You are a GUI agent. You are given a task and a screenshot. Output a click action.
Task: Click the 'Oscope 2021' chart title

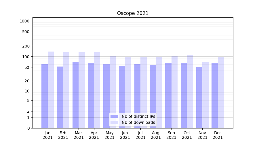pyautogui.click(x=133, y=13)
